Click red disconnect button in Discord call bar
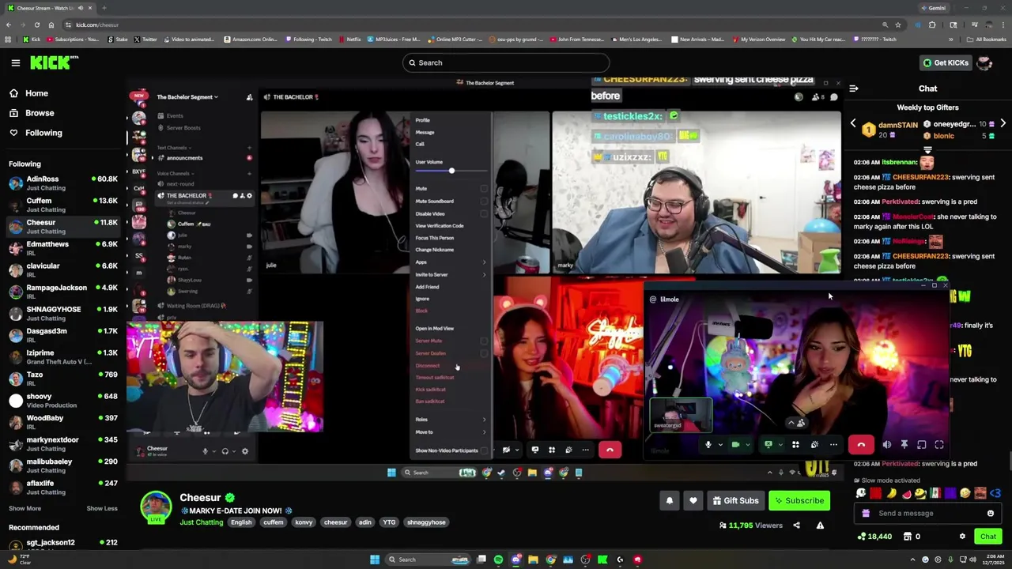This screenshot has width=1012, height=569. pyautogui.click(x=610, y=450)
